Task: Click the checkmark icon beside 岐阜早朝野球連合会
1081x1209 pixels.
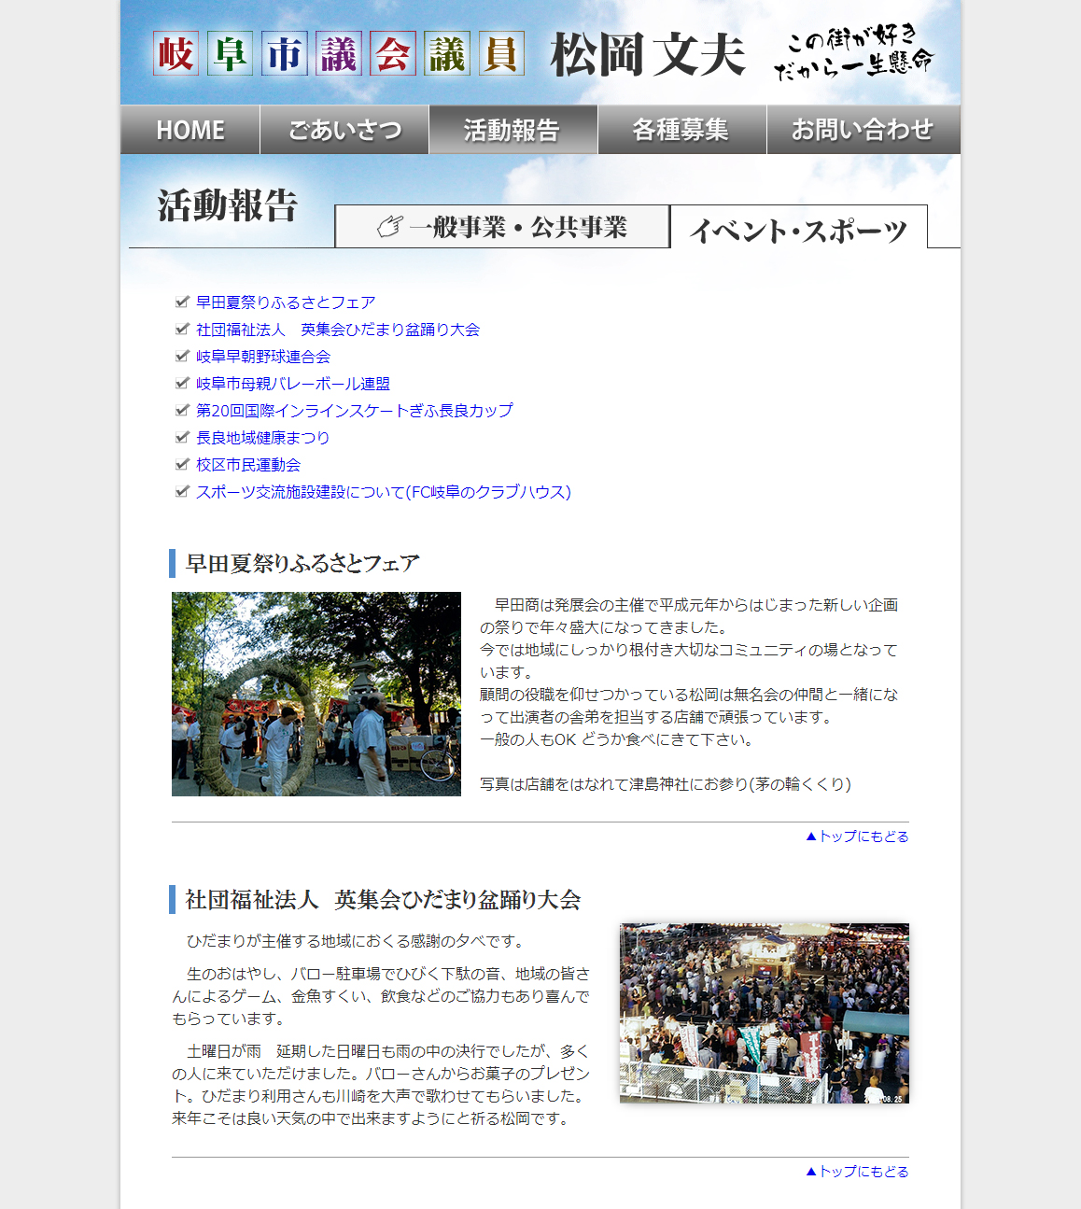Action: coord(181,356)
